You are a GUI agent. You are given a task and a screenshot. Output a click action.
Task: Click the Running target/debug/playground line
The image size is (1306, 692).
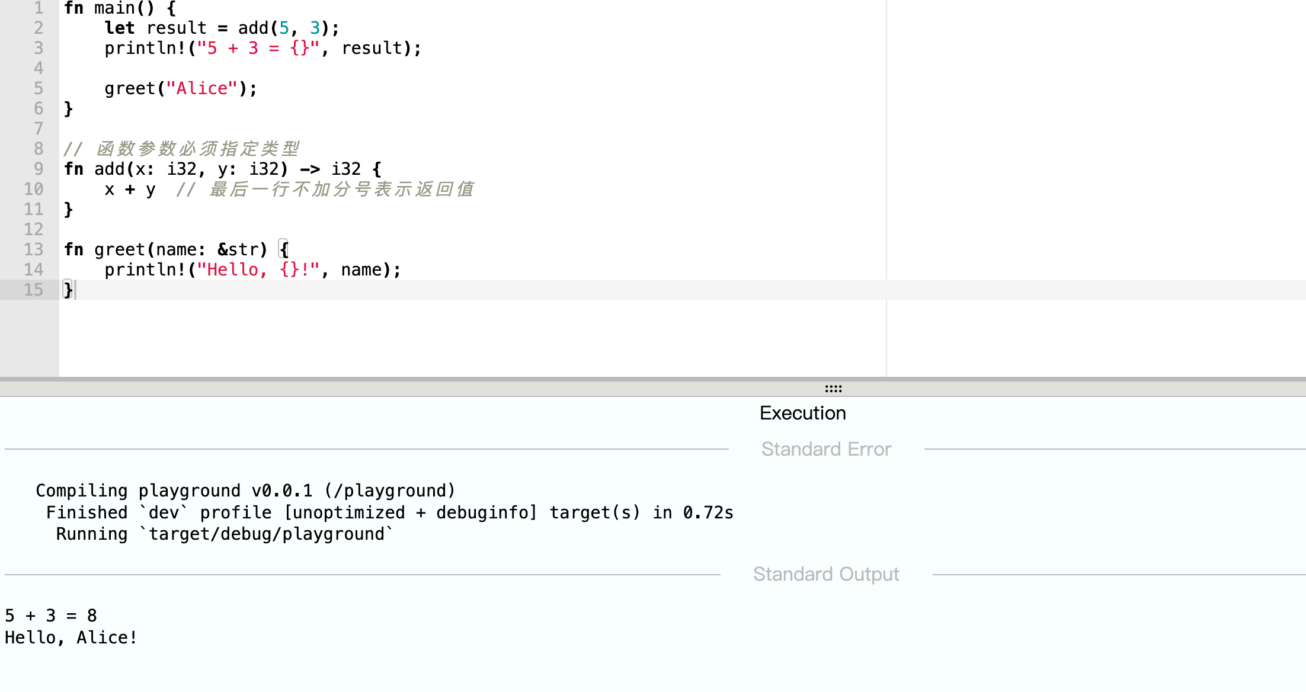point(224,534)
